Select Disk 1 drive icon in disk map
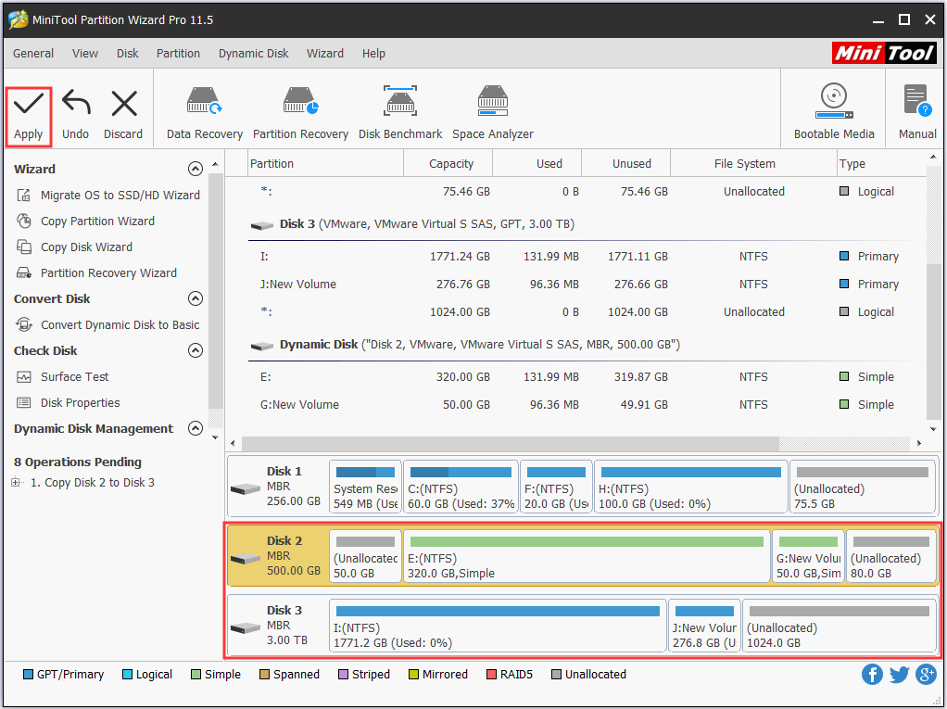This screenshot has height=709, width=947. click(x=246, y=488)
